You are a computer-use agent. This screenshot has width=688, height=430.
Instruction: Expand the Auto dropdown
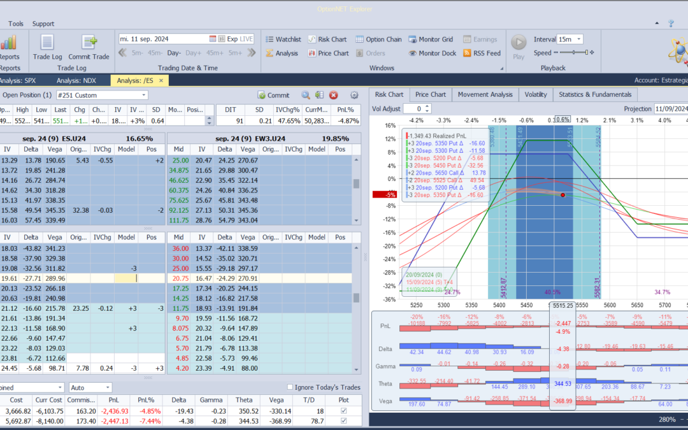coord(108,387)
